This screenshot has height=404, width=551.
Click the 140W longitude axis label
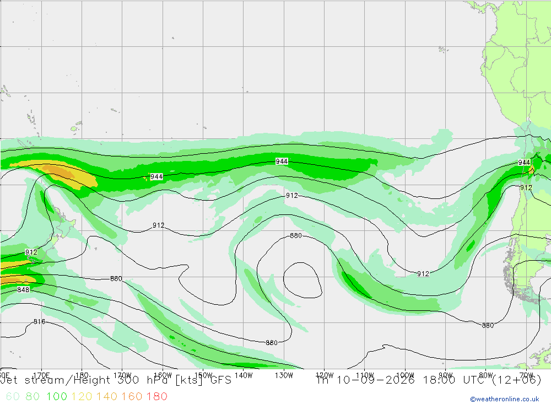(244, 375)
